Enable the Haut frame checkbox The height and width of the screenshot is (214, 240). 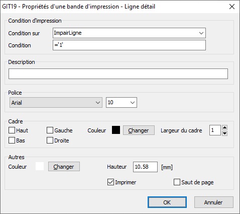pos(12,130)
